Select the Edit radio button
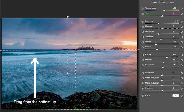Viewport: 184px width, 112px height. [x=159, y=2]
